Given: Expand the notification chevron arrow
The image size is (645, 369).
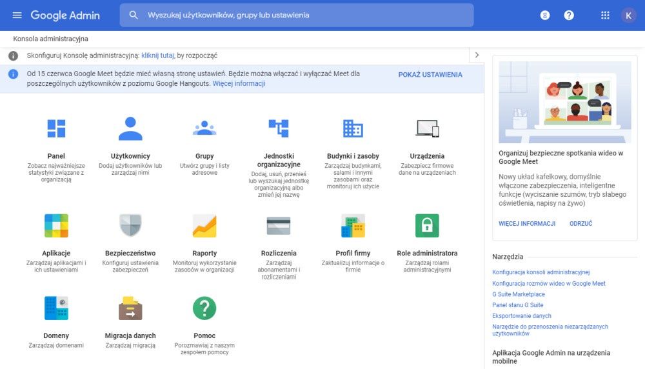Looking at the screenshot, I should tap(477, 55).
